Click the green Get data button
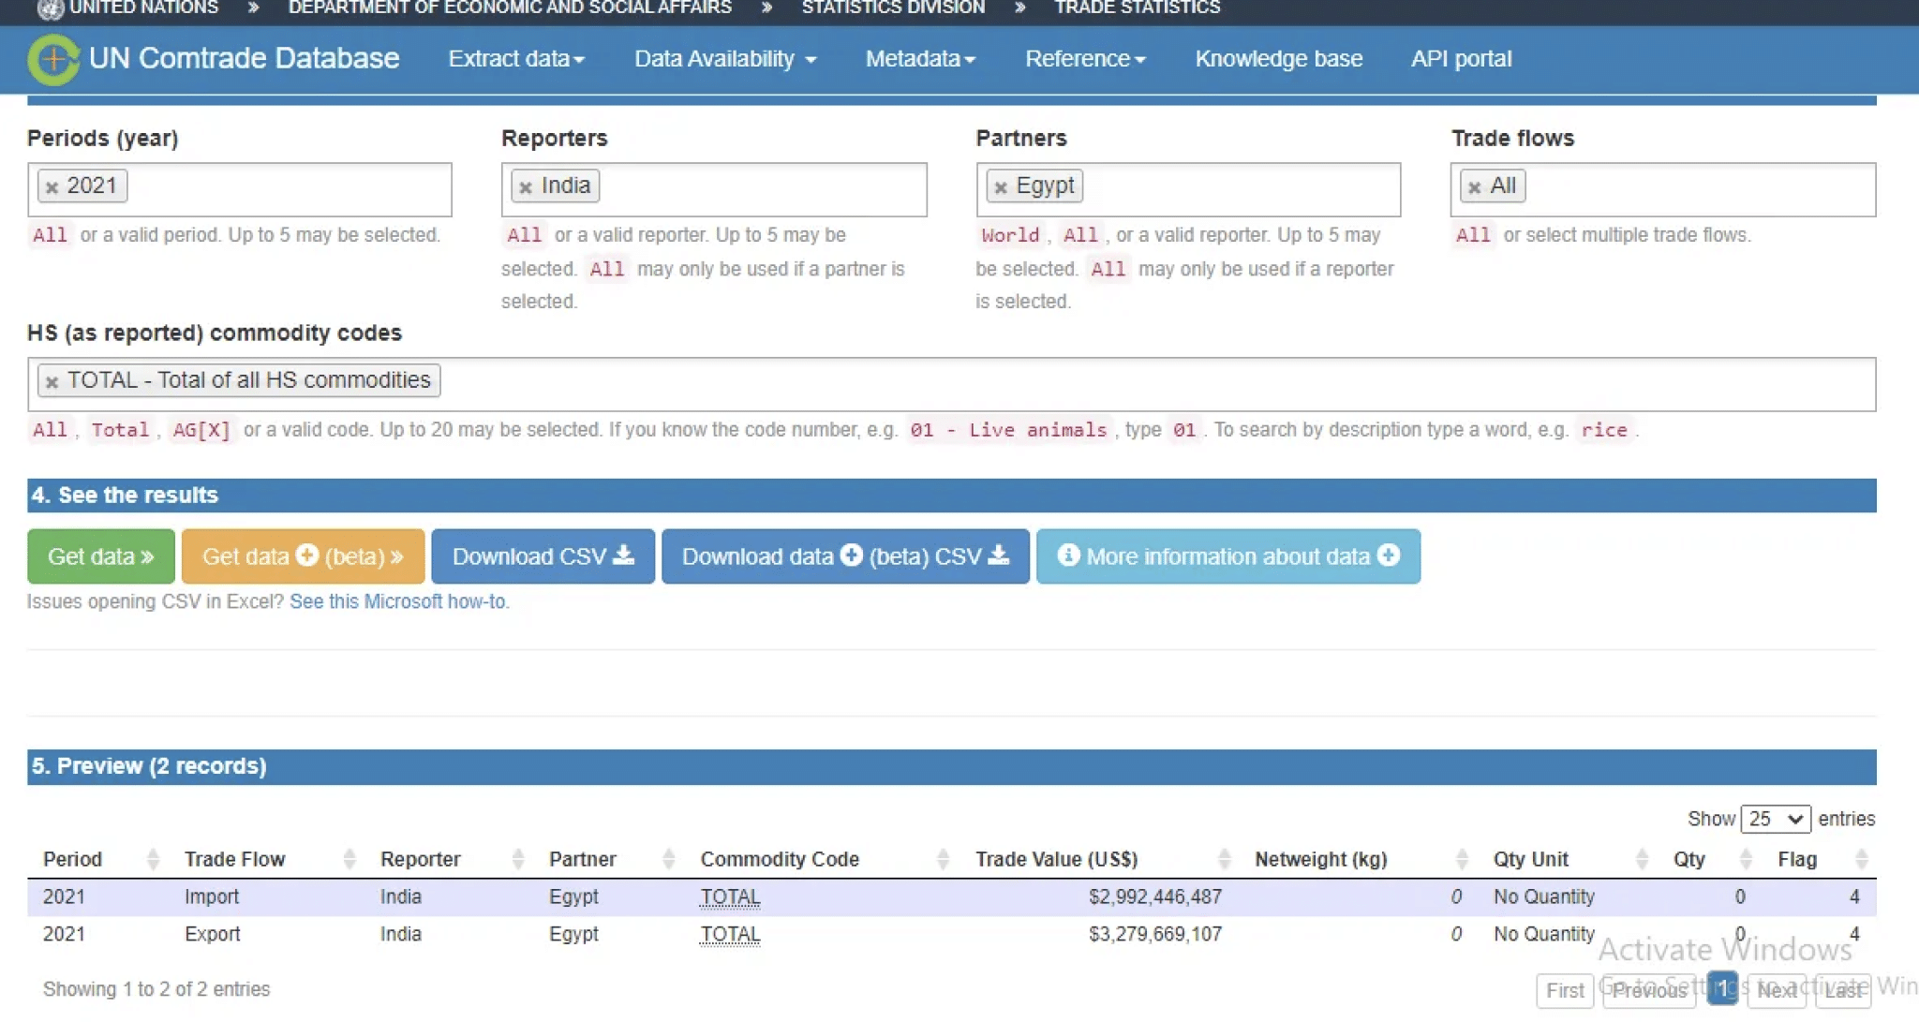 click(x=100, y=556)
